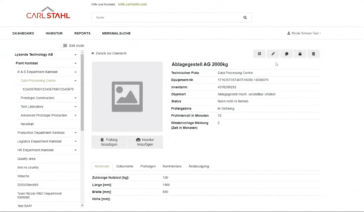Click into the Suche search field
The image size is (364, 212).
click(x=164, y=17)
